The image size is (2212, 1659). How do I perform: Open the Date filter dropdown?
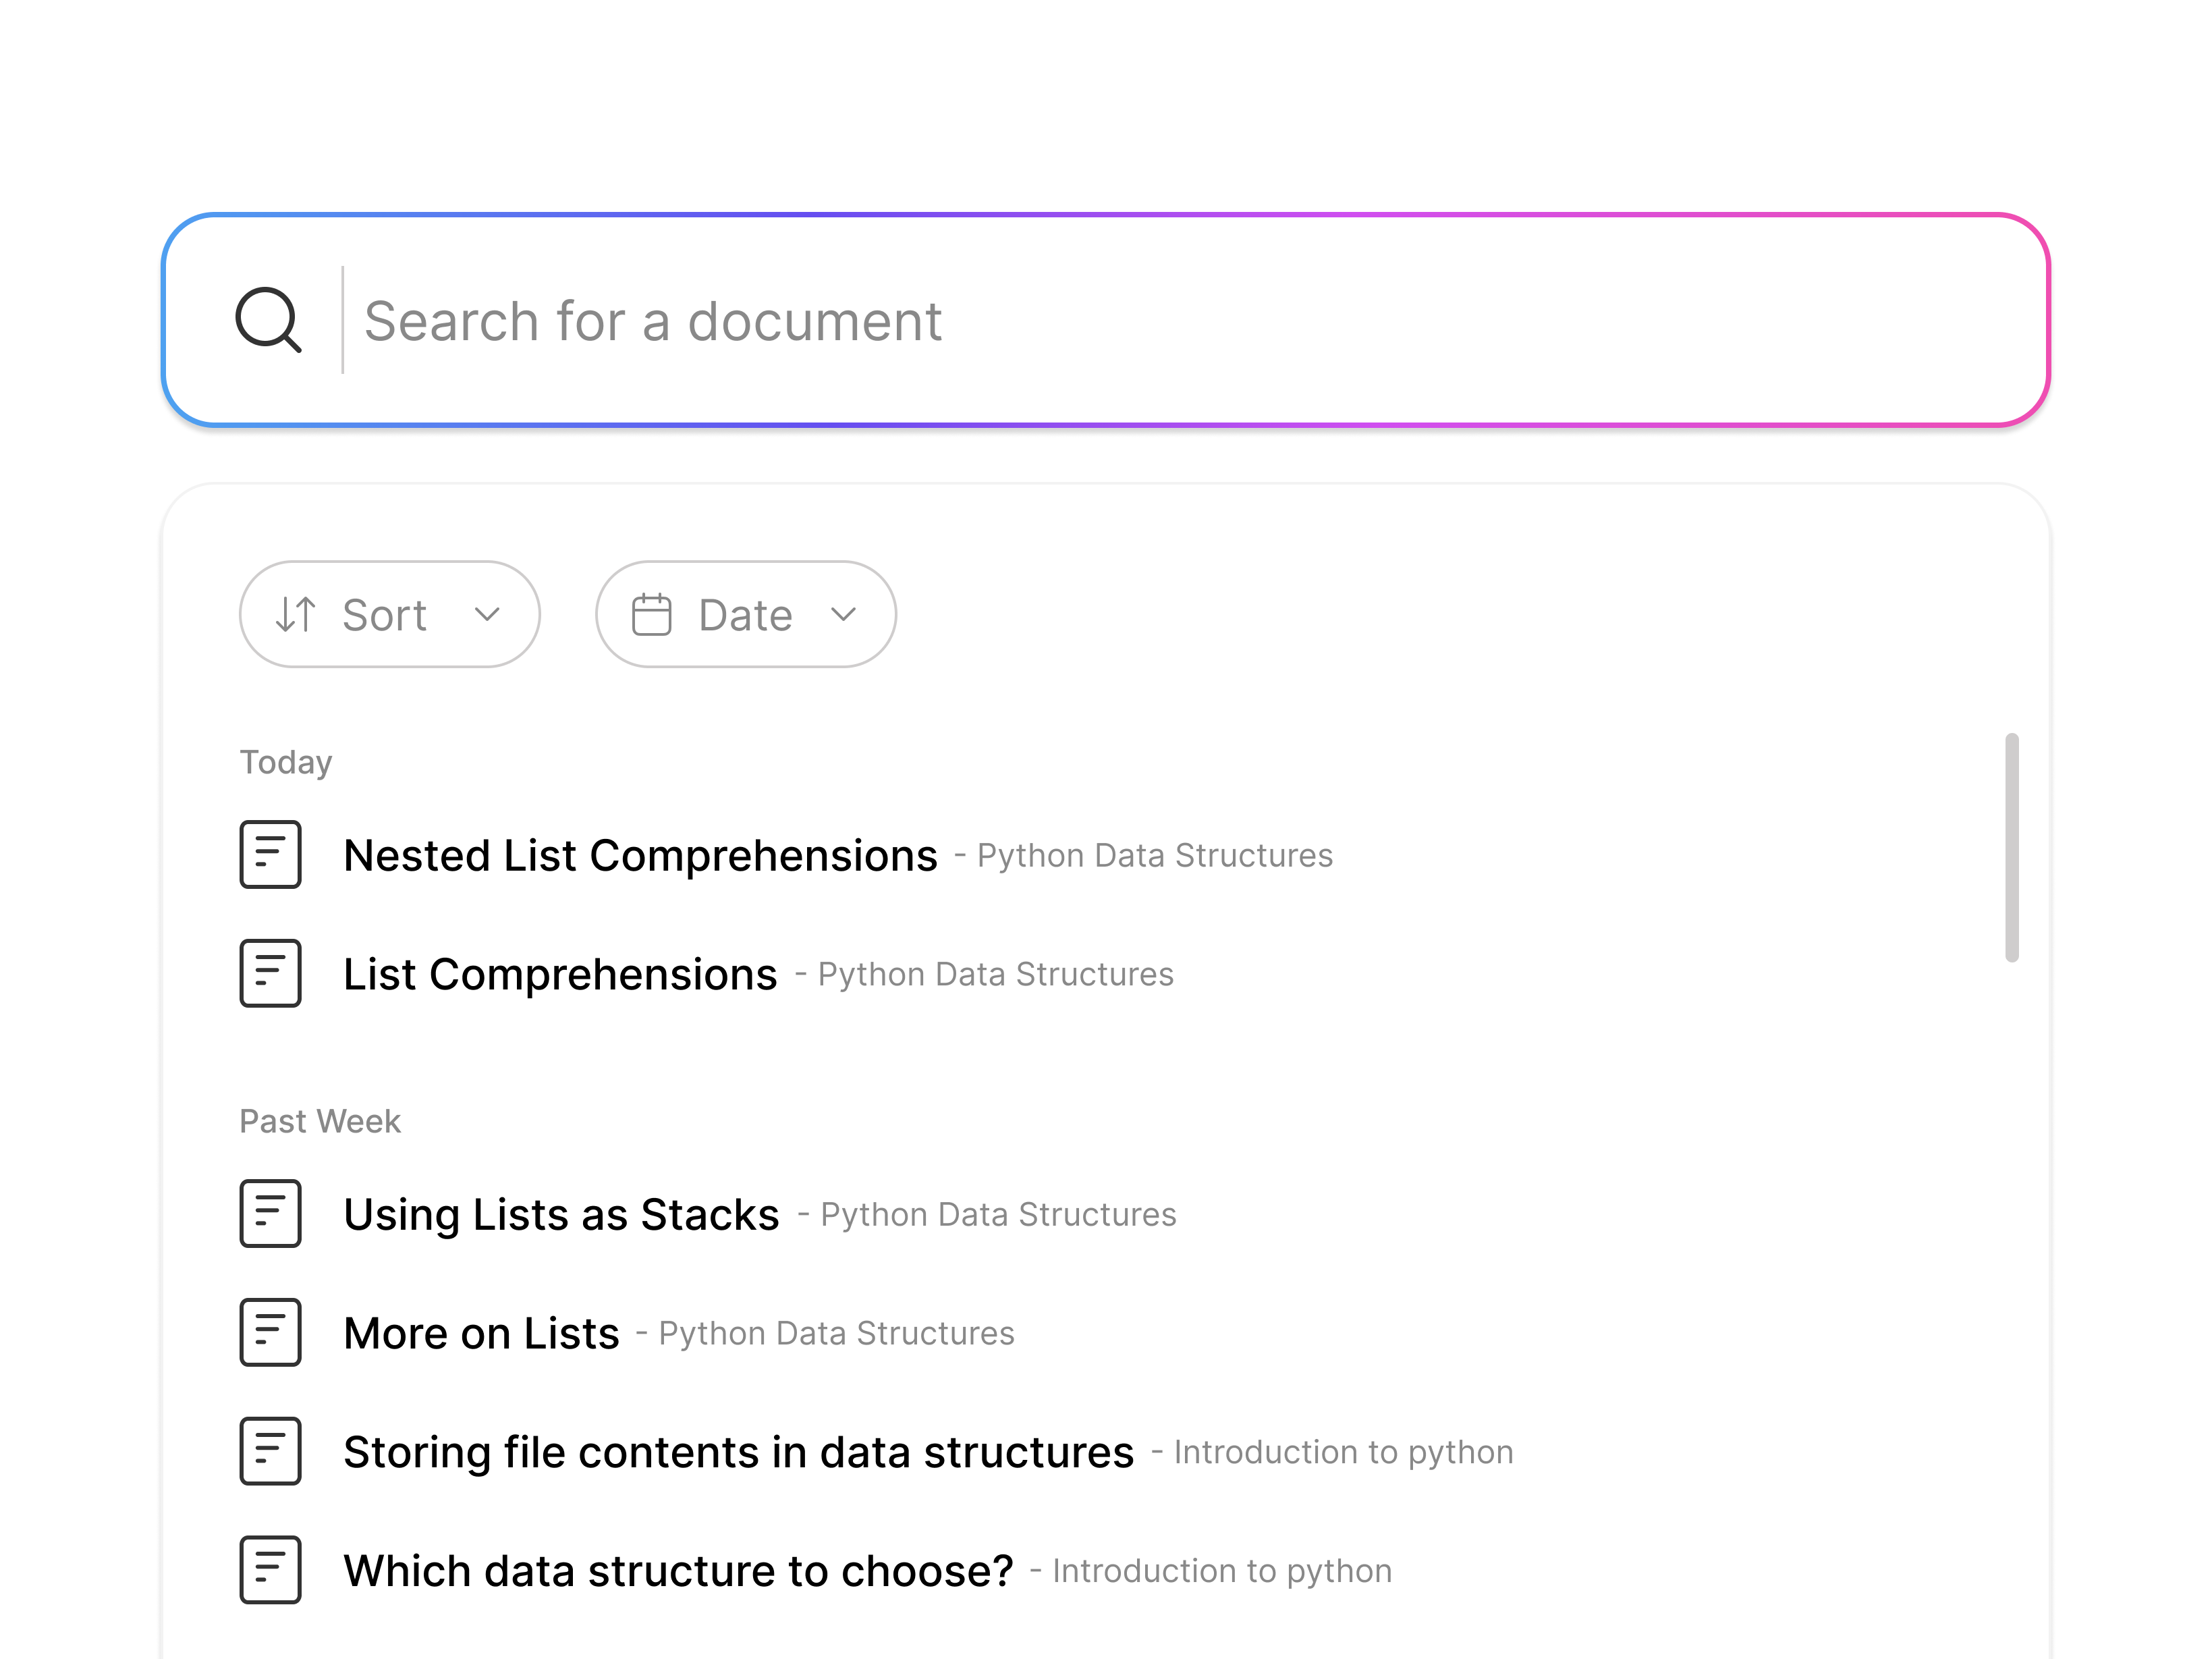click(745, 614)
